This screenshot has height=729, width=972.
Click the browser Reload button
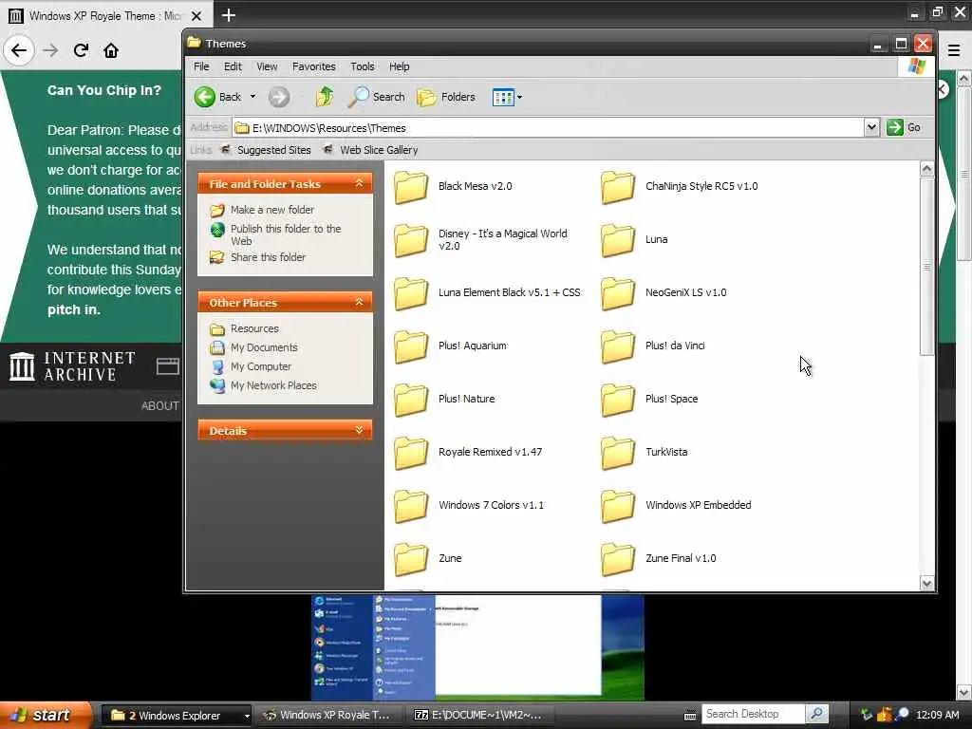[81, 50]
